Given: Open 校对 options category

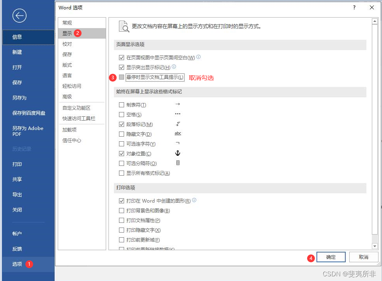Looking at the screenshot, I should tap(82, 44).
